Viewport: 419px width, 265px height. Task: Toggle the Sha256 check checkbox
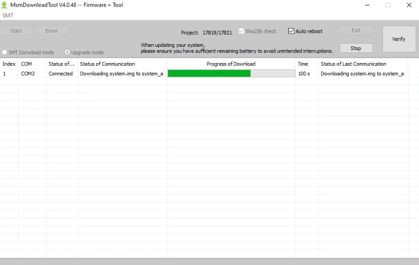click(241, 31)
